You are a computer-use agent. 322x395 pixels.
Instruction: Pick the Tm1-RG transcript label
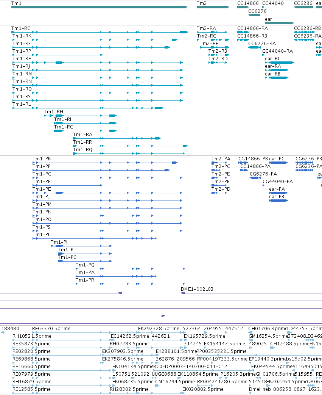click(x=21, y=28)
